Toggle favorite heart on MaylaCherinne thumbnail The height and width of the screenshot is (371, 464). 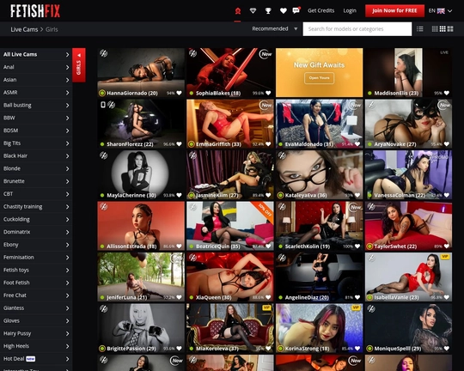click(179, 195)
